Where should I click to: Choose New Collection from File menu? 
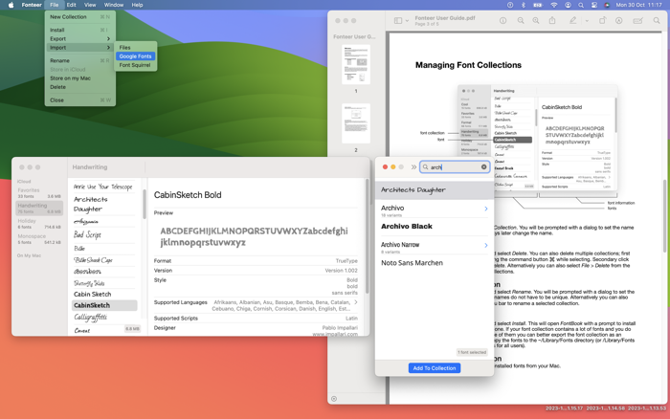79,16
